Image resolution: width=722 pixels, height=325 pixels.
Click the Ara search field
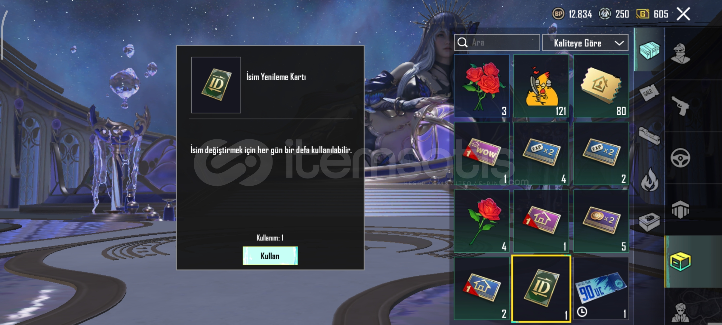[x=497, y=42]
